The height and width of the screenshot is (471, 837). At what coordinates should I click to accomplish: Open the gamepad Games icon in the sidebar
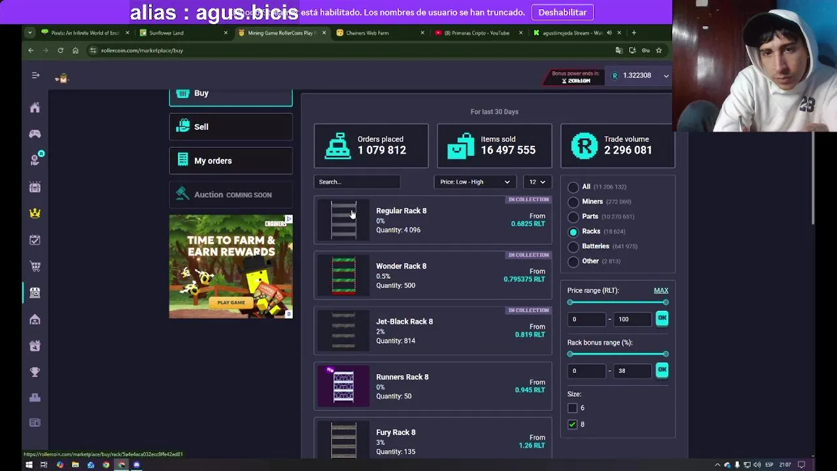pos(35,133)
